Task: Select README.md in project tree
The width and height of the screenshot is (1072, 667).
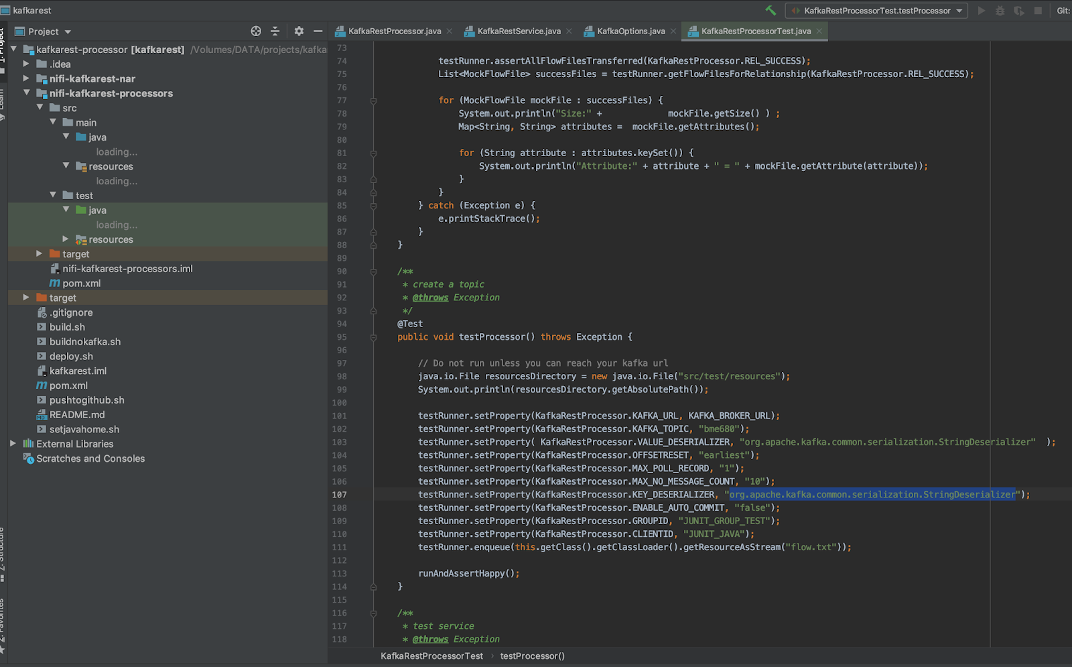Action: click(77, 415)
